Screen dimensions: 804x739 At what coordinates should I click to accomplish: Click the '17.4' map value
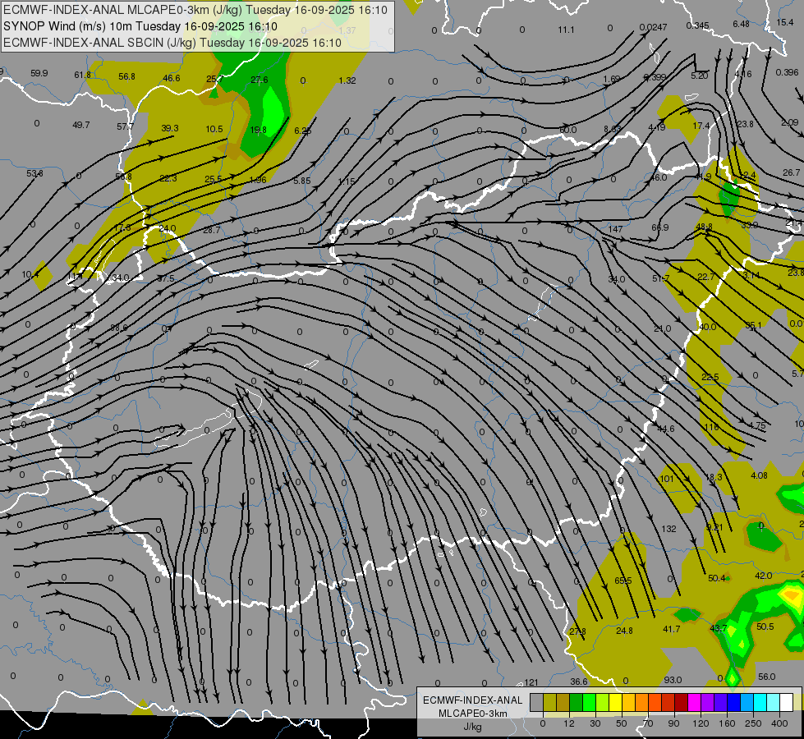tap(701, 126)
